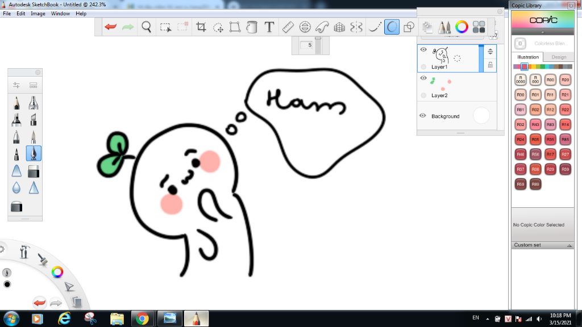The height and width of the screenshot is (327, 582).
Task: Hide Layer2 using its eye icon
Action: point(423,78)
